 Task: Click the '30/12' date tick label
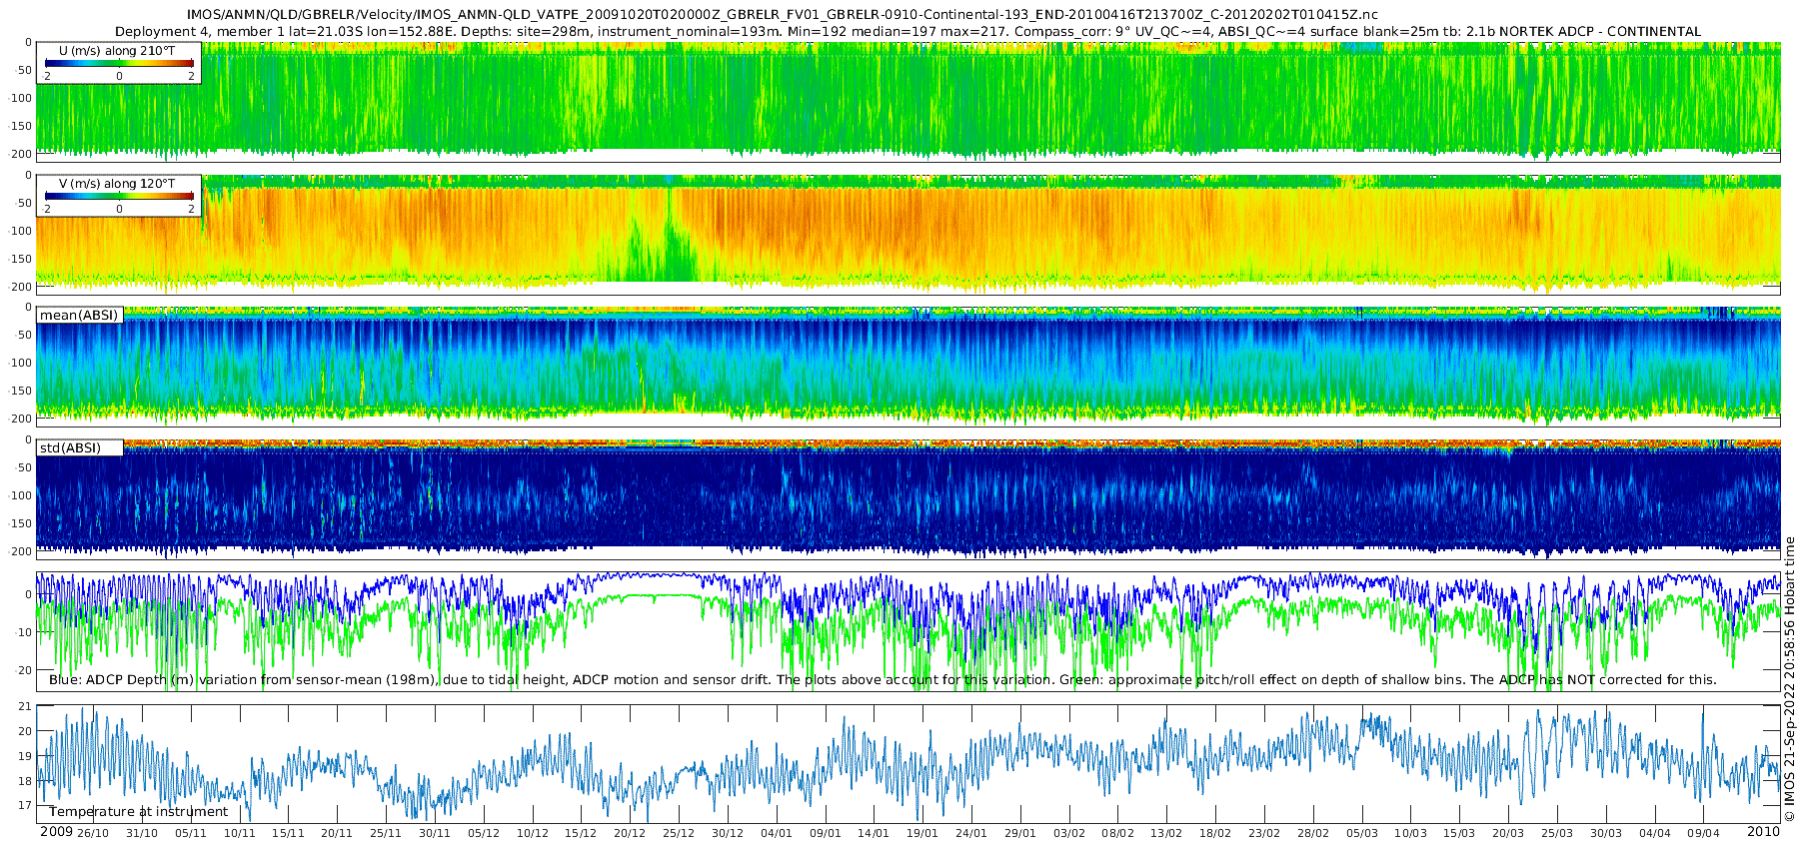728,833
